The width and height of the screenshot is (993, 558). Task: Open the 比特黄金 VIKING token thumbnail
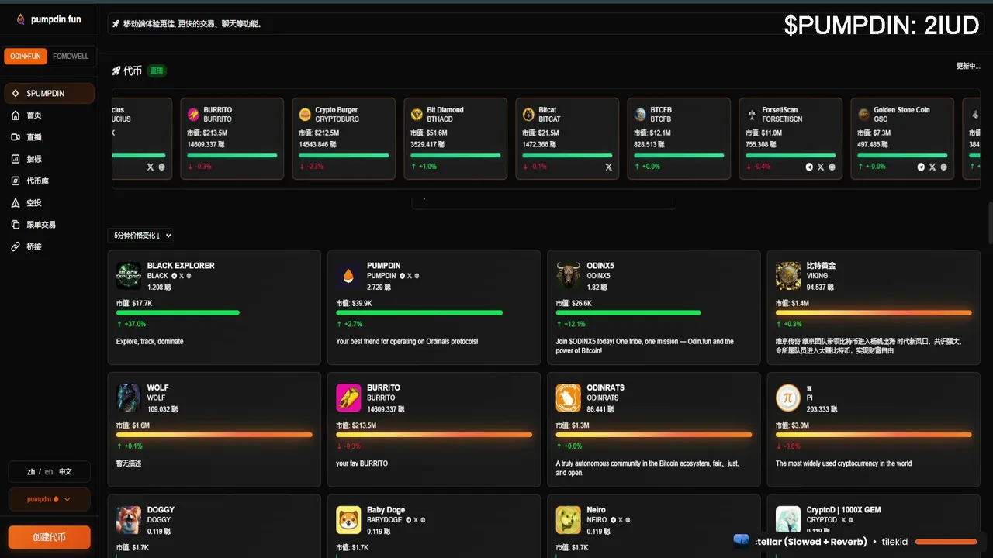788,276
